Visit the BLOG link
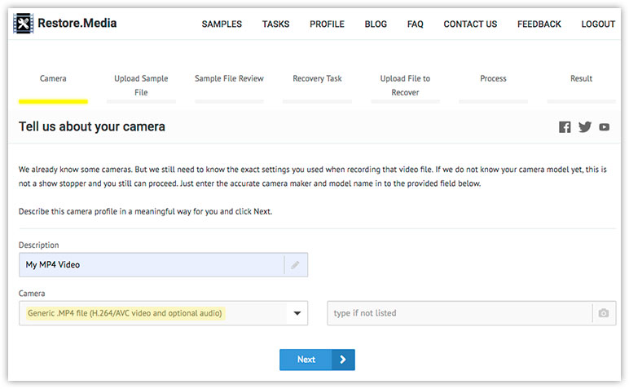This screenshot has width=629, height=389. (x=376, y=24)
